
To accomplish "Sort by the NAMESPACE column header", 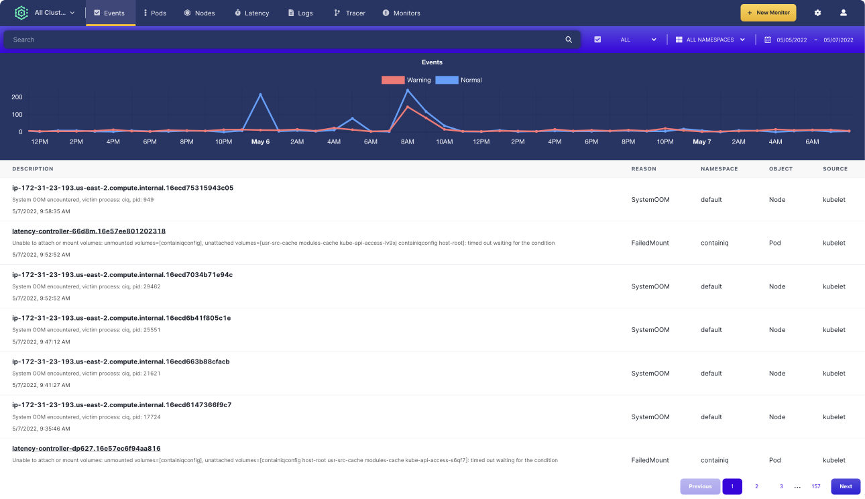I will (719, 169).
